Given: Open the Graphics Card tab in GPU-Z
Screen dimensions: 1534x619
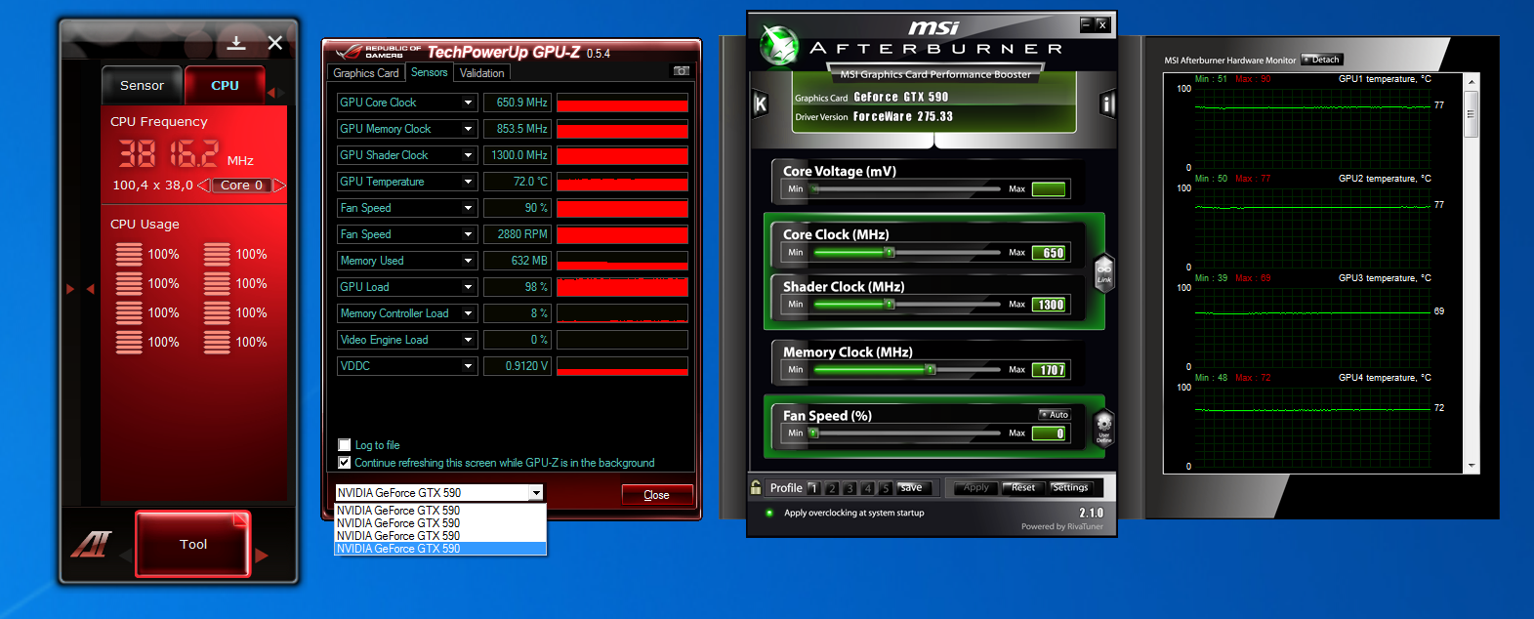Looking at the screenshot, I should 366,73.
